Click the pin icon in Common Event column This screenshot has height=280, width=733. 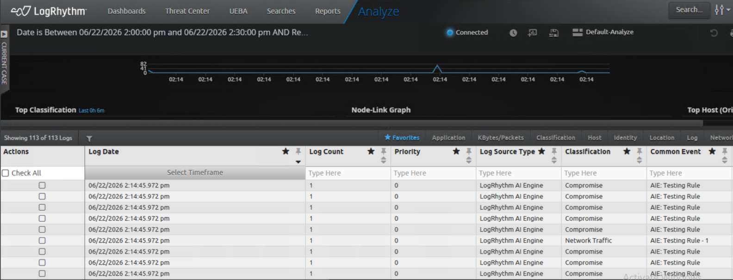tap(725, 152)
